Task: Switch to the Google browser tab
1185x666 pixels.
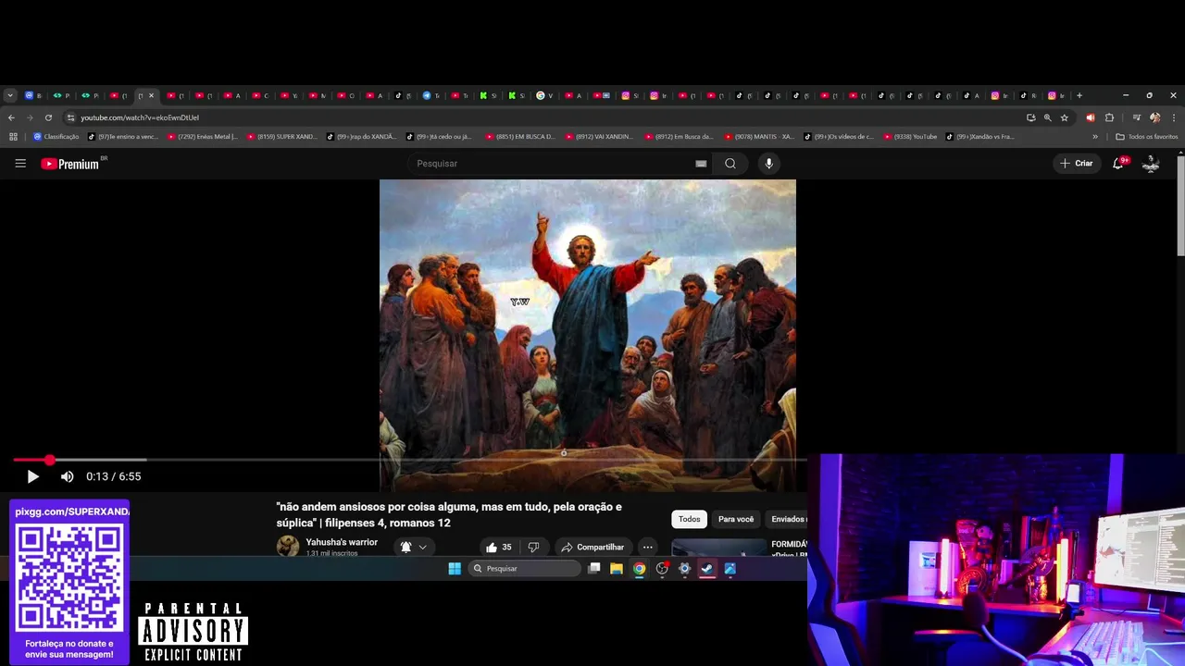Action: coord(544,95)
